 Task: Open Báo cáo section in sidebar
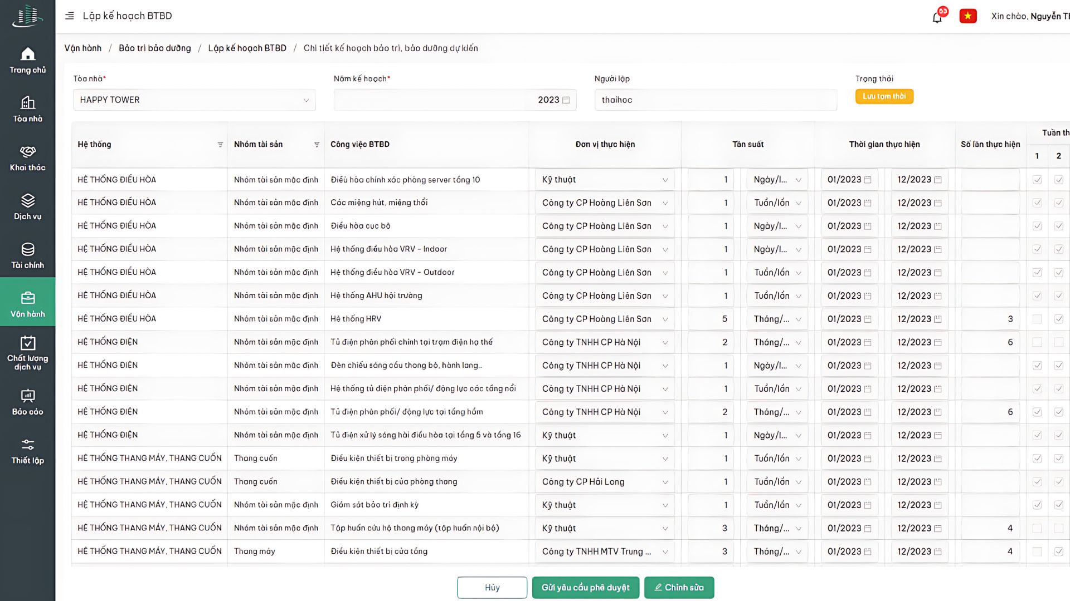[27, 403]
